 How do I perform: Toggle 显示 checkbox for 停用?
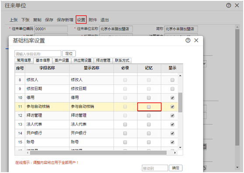tap(172, 98)
